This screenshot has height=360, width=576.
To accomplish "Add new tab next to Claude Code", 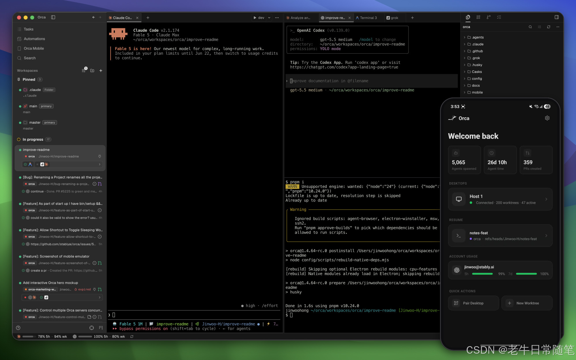I will (x=148, y=18).
